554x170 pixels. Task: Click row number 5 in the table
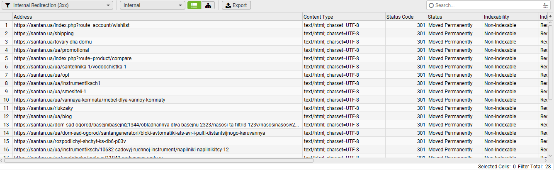[6, 58]
